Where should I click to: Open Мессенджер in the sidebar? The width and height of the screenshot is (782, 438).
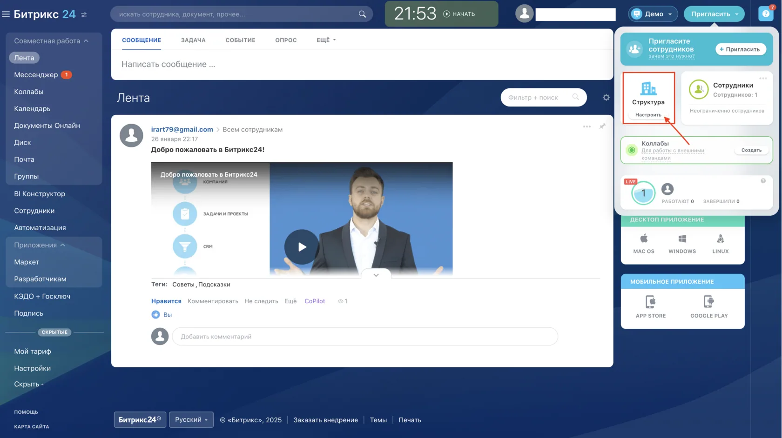tap(36, 75)
